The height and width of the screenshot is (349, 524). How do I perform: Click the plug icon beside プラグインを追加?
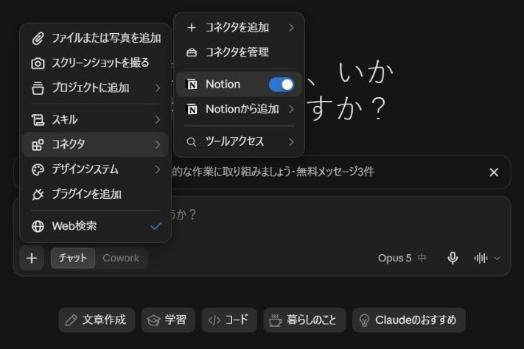coord(38,194)
